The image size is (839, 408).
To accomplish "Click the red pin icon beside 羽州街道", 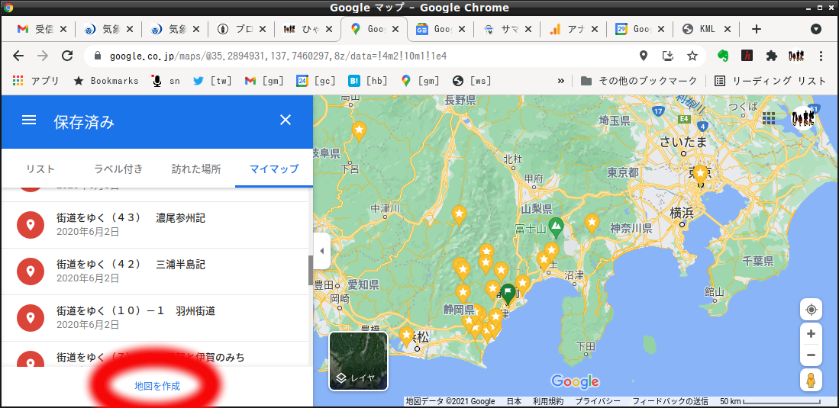I will click(31, 318).
